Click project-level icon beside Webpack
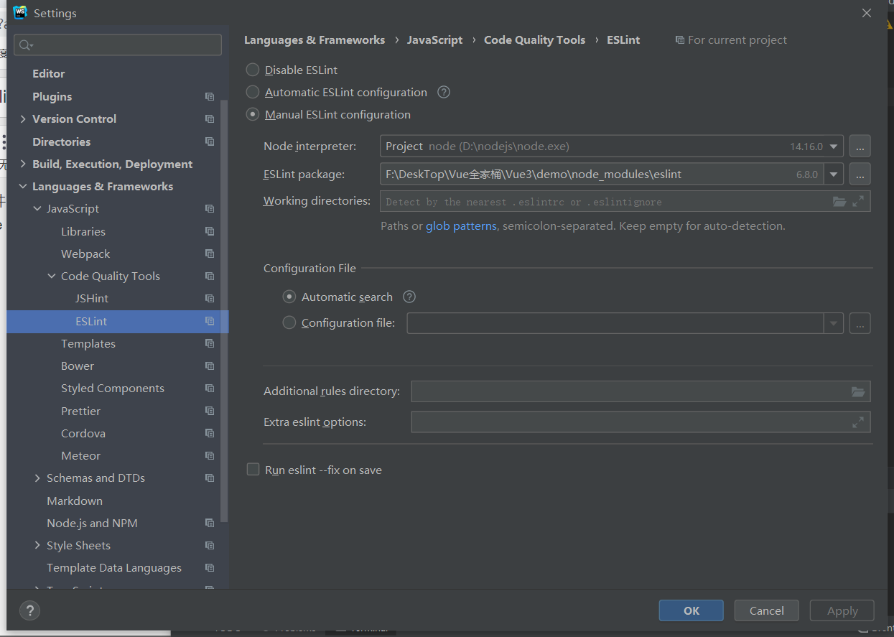 tap(210, 254)
